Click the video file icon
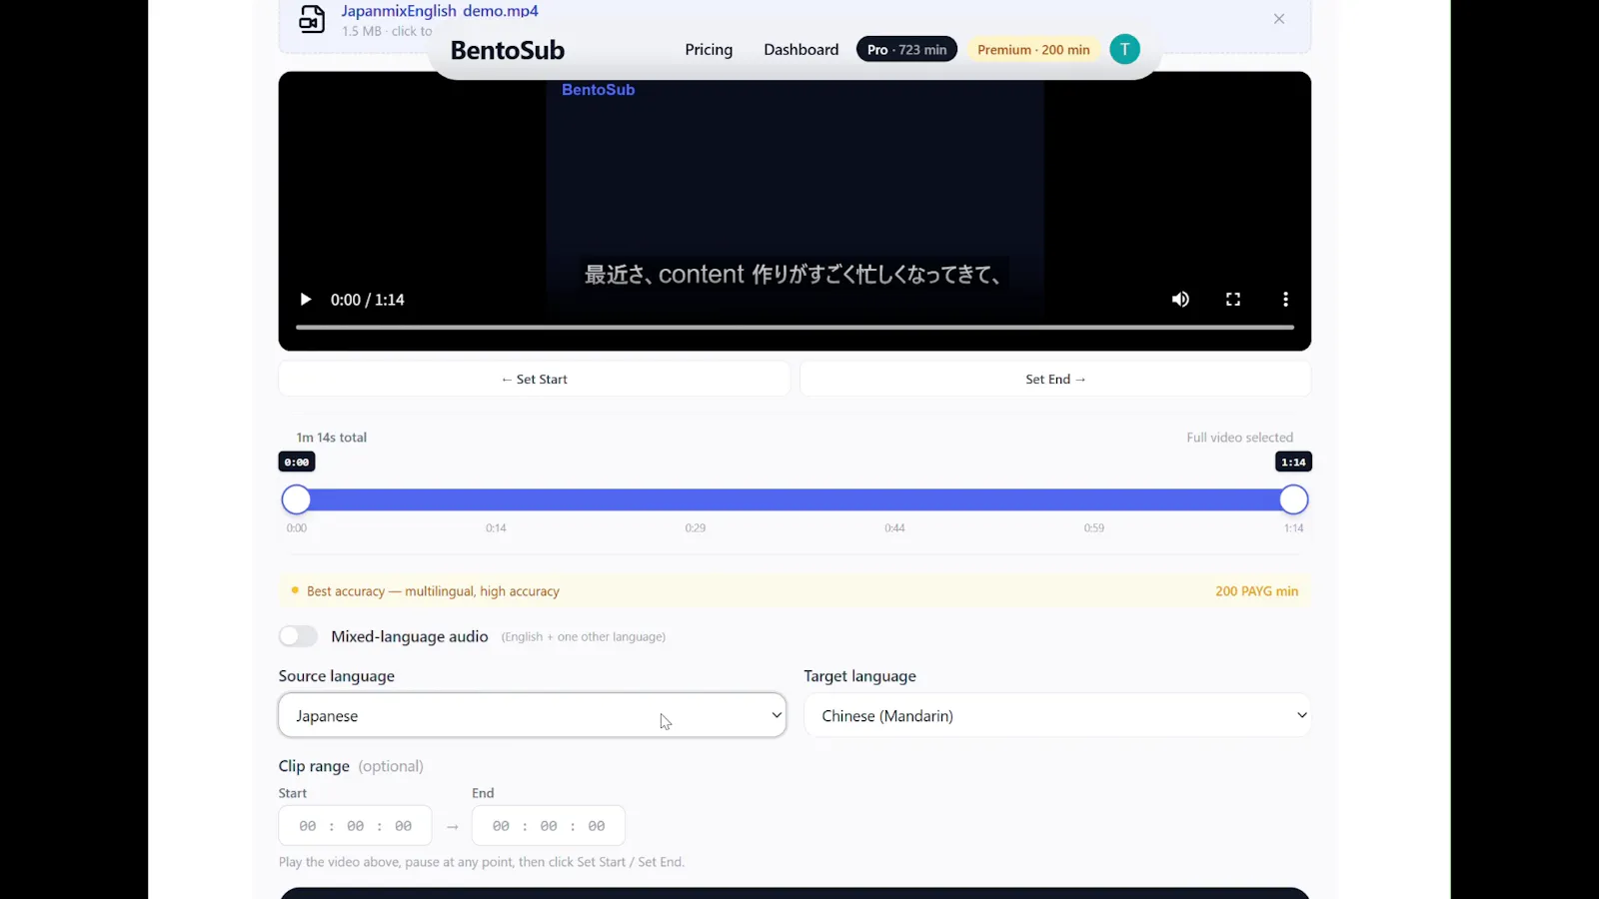 (x=312, y=19)
